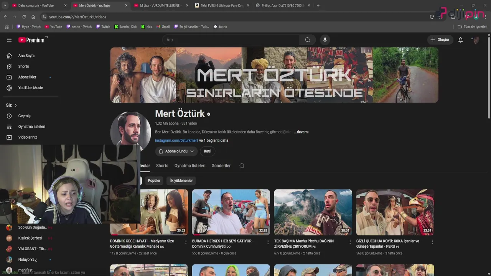Switch to Philips Azur browser tab
This screenshot has width=491, height=276.
283,5
